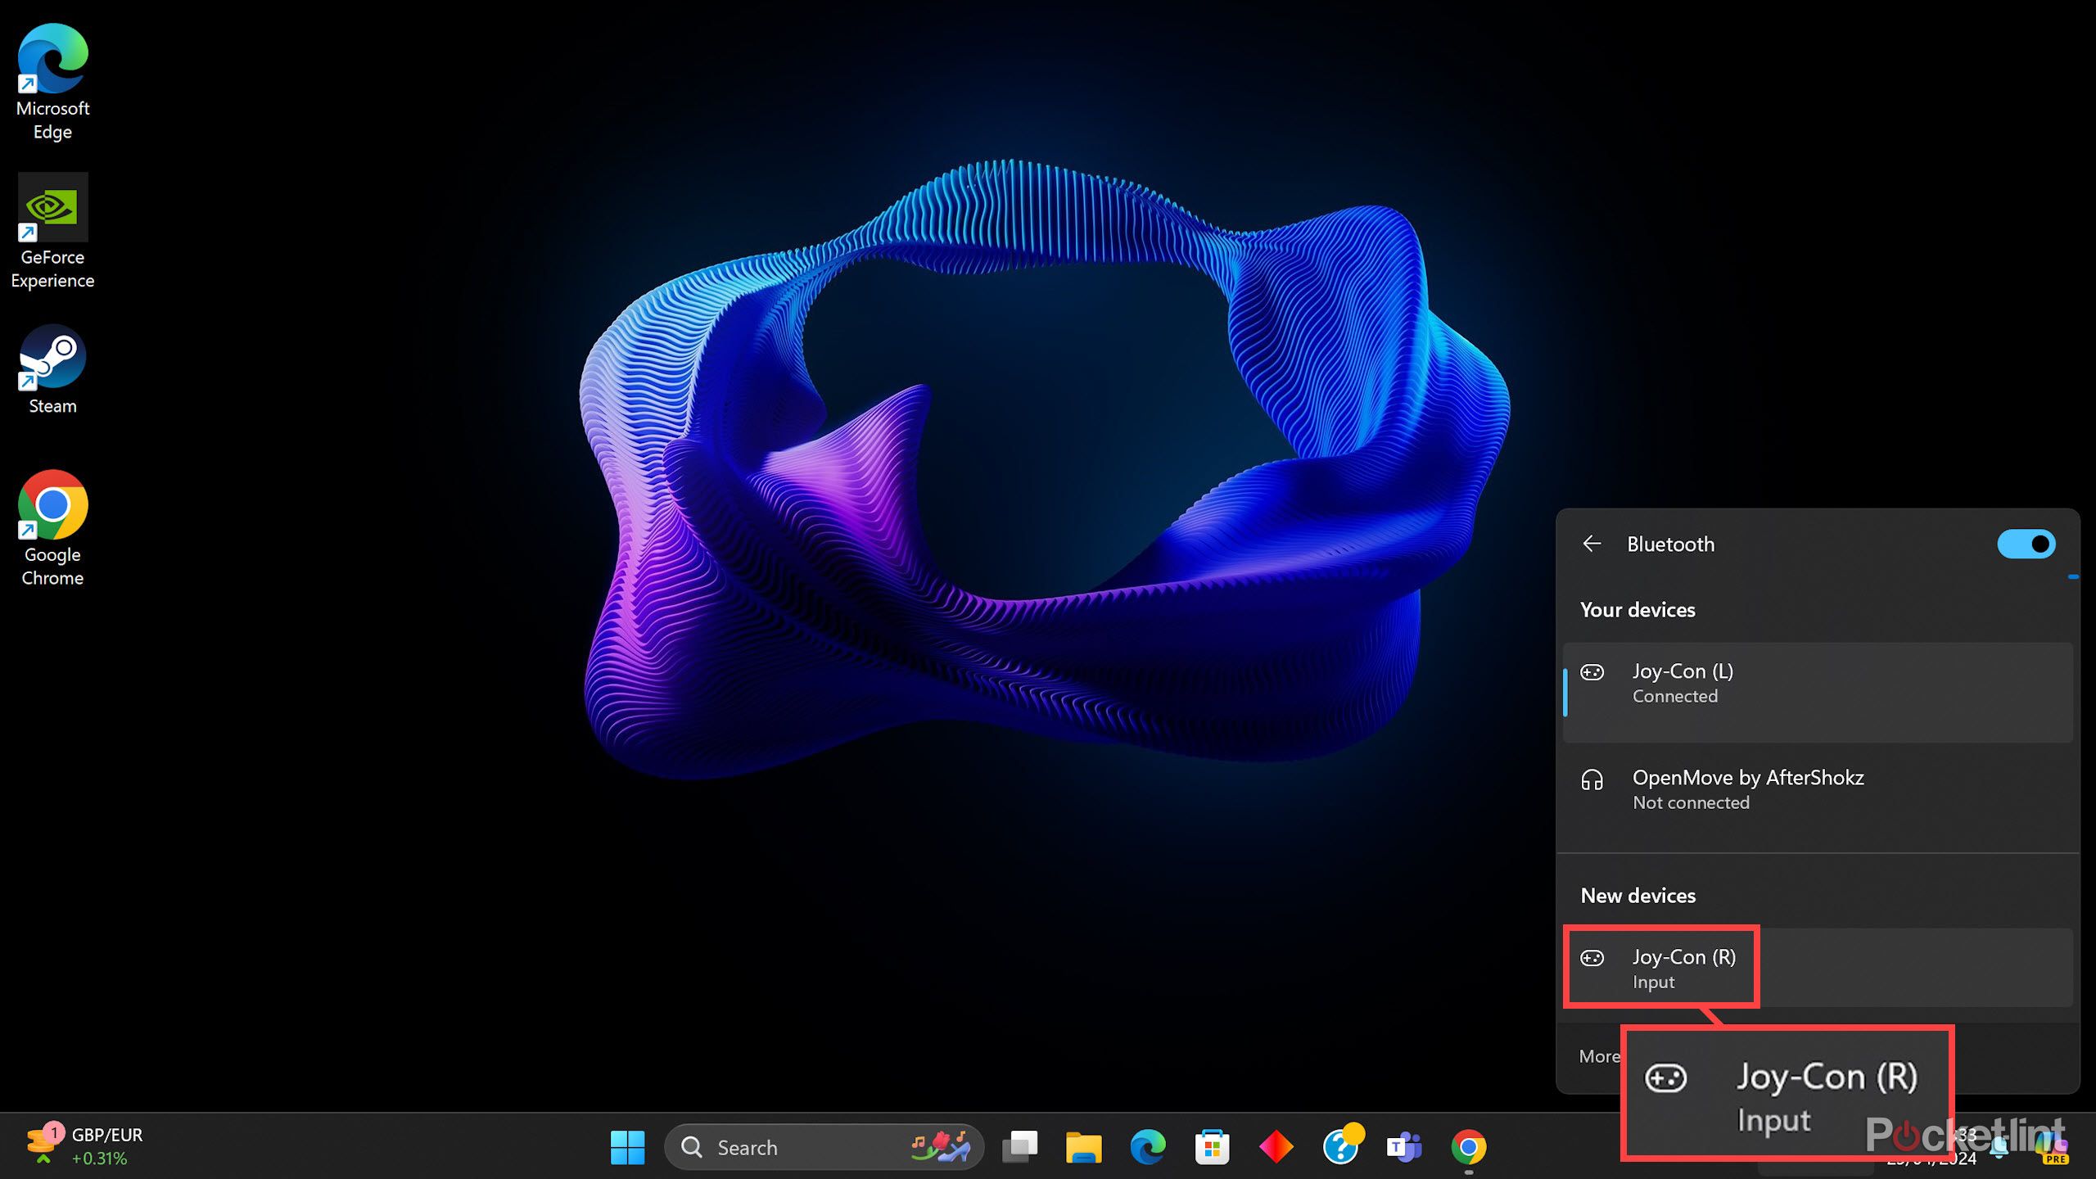Launch Steam from the desktop
The height and width of the screenshot is (1179, 2096).
coord(52,370)
